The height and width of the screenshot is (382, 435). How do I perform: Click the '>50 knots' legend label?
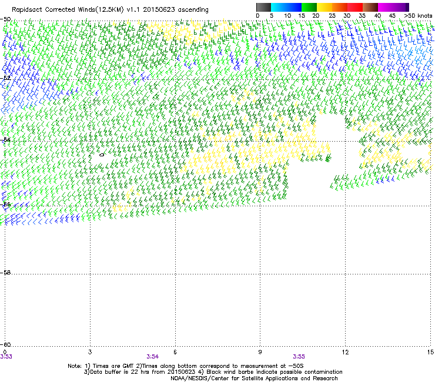click(x=418, y=16)
